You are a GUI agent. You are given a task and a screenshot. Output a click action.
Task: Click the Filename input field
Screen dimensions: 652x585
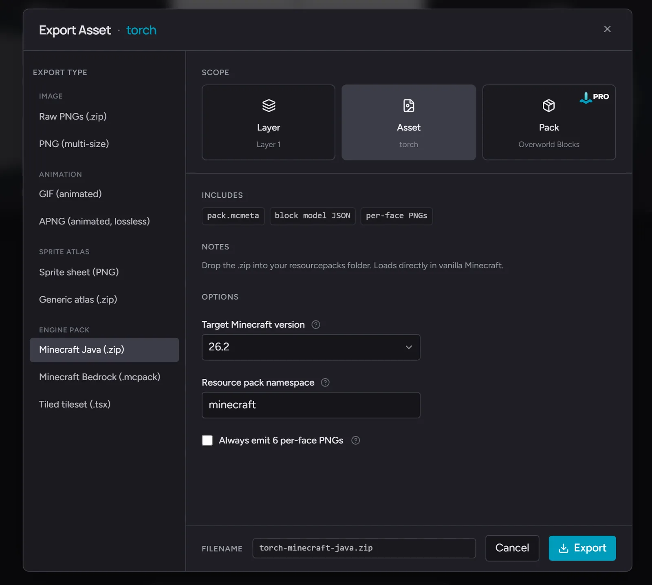click(364, 548)
